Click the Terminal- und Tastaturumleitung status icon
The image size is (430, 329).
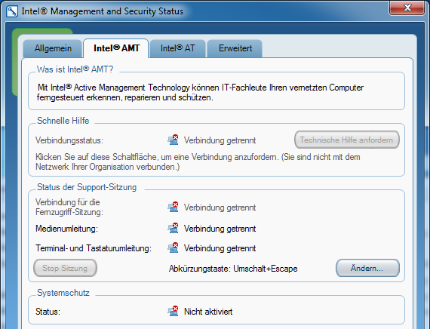(x=173, y=248)
